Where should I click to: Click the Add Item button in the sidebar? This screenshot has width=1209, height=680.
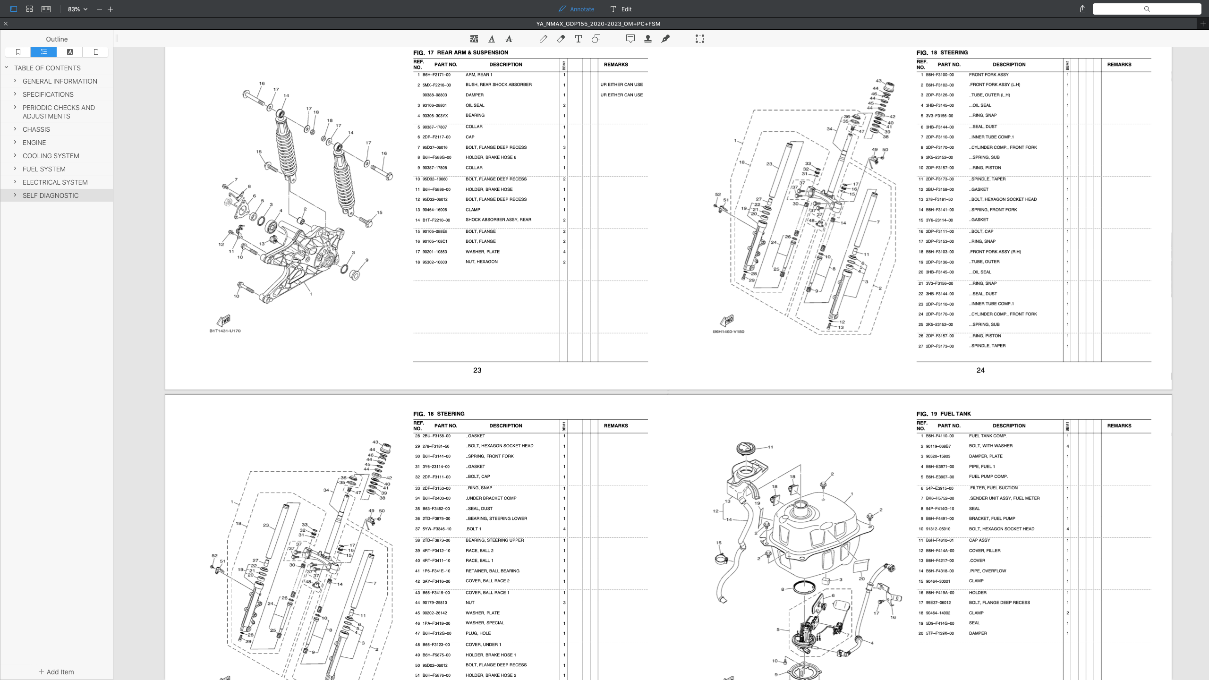point(56,671)
